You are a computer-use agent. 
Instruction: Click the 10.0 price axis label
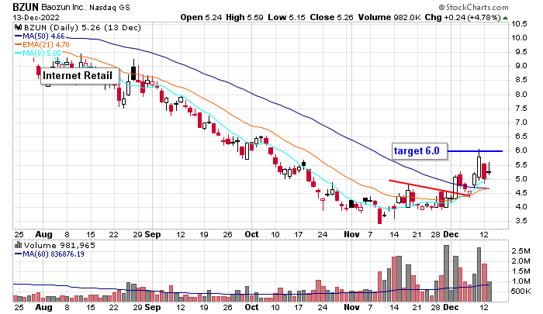click(520, 38)
